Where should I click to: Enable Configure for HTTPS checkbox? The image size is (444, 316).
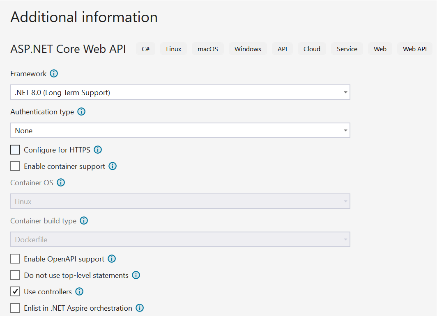(x=15, y=150)
